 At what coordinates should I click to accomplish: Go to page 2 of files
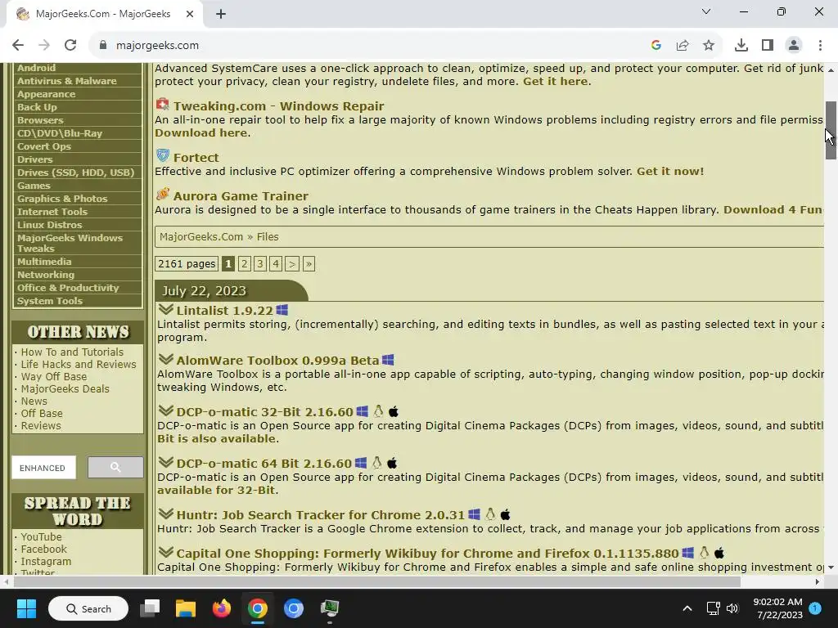[244, 264]
